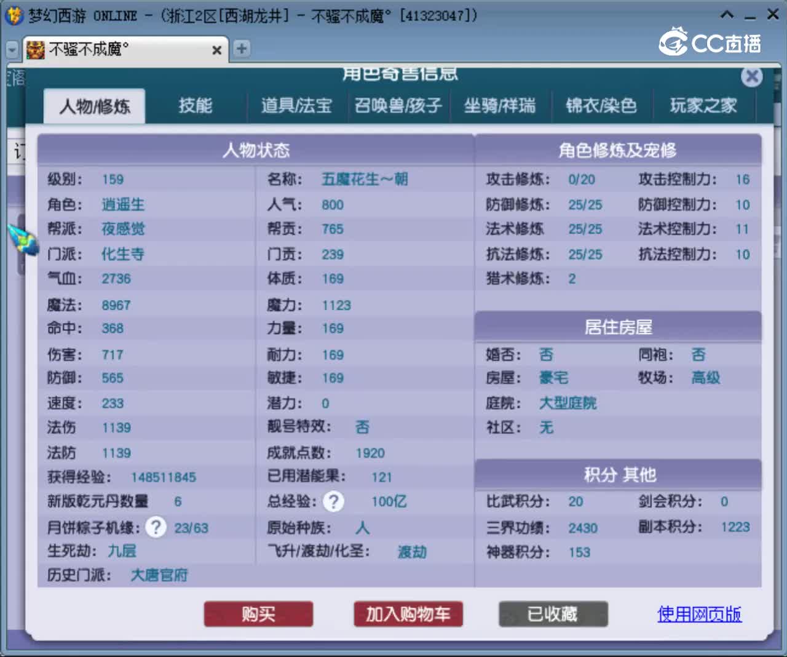Viewport: 787px width, 657px height.
Task: Open the 道具/法宝 tab
Action: pyautogui.click(x=296, y=106)
